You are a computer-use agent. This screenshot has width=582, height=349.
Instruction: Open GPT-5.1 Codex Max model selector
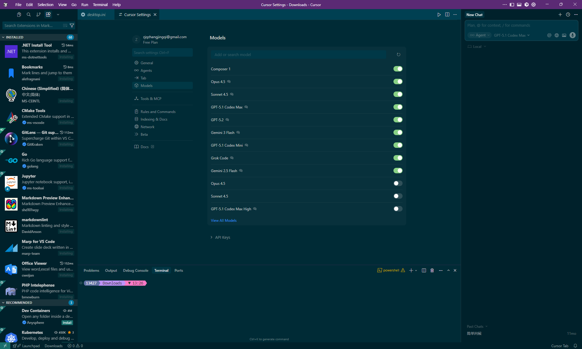click(512, 35)
